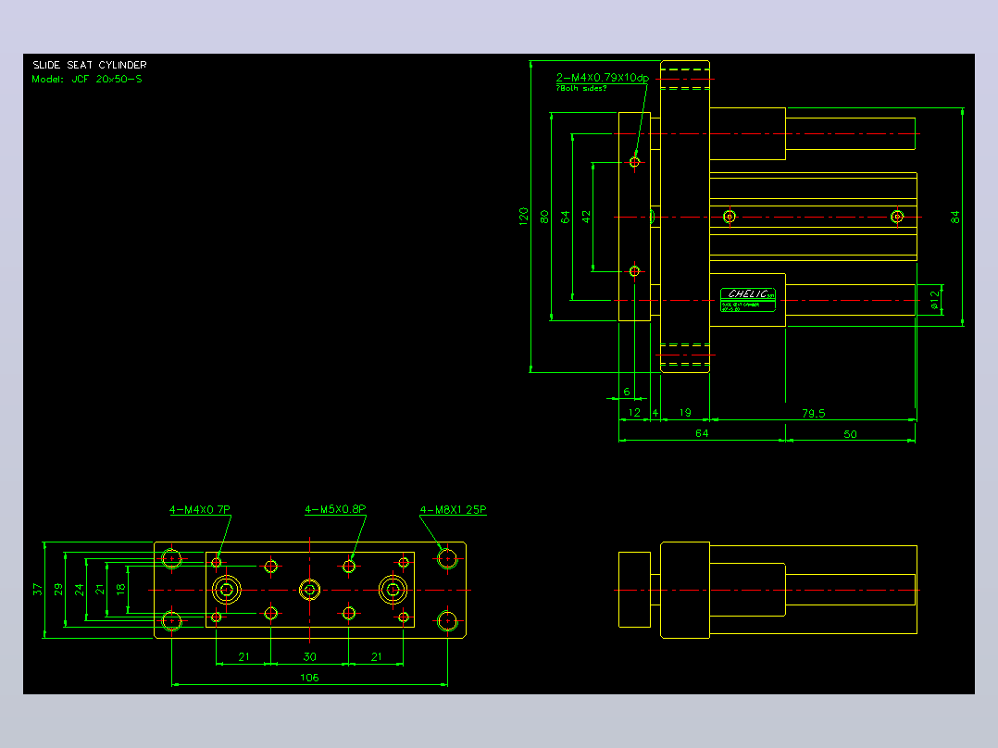Image resolution: width=998 pixels, height=748 pixels.
Task: Select the ø12 rod diameter dimension
Action: (934, 301)
